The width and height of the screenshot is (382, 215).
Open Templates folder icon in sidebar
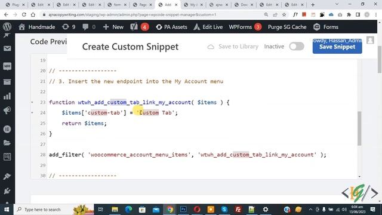[x=7, y=143]
